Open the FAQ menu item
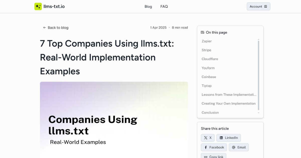Viewport: 301px width, 158px height. 164,7
